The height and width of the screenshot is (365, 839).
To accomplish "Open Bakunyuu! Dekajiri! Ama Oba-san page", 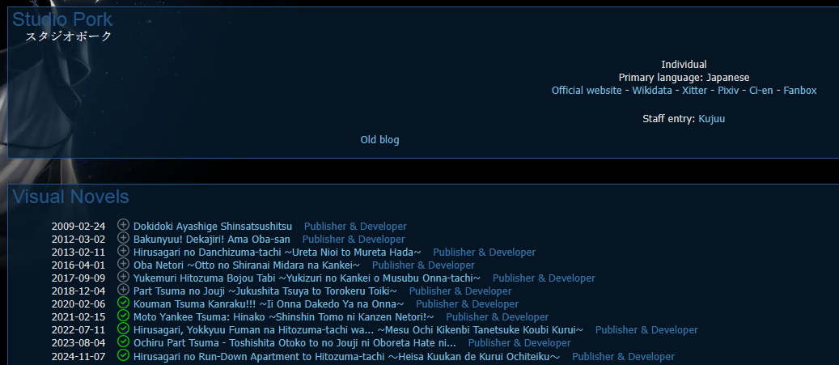I will tap(212, 240).
